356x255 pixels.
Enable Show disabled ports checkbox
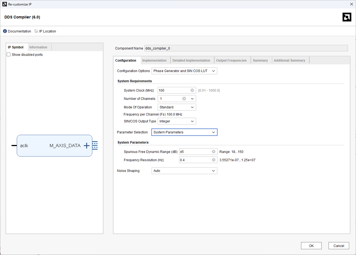click(x=9, y=54)
